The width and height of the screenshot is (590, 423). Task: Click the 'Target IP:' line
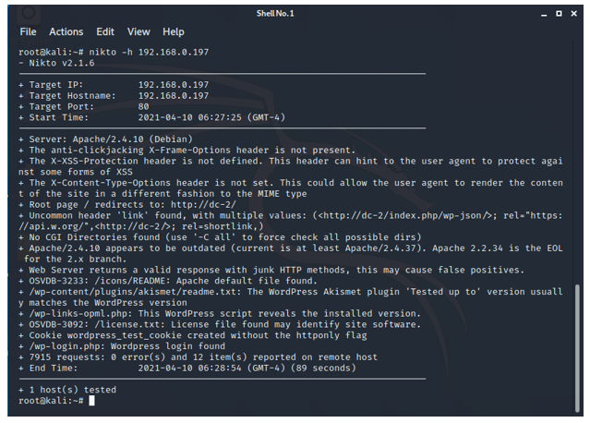click(114, 85)
